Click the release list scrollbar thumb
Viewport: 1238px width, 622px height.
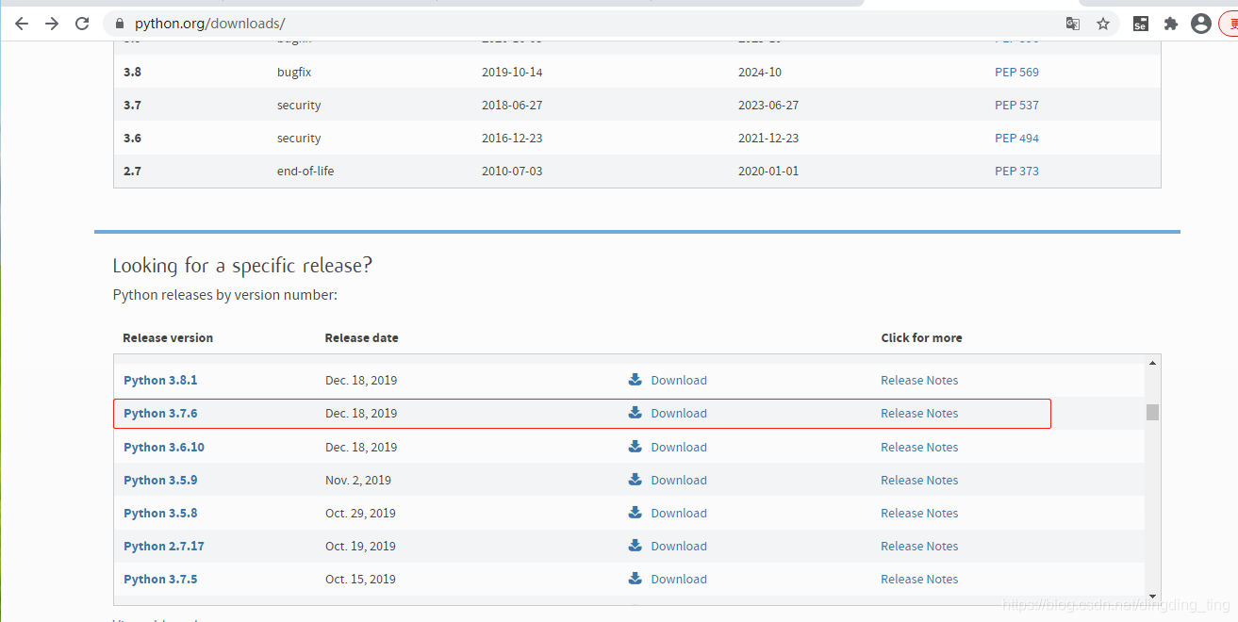click(x=1152, y=412)
